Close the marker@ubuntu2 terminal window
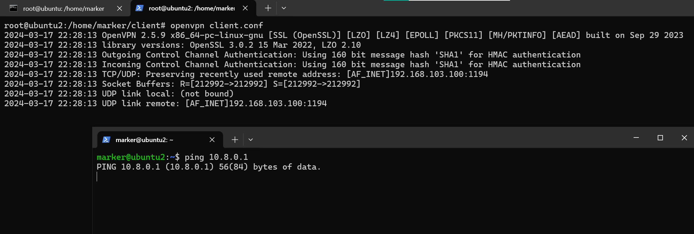The width and height of the screenshot is (694, 234). tap(684, 138)
